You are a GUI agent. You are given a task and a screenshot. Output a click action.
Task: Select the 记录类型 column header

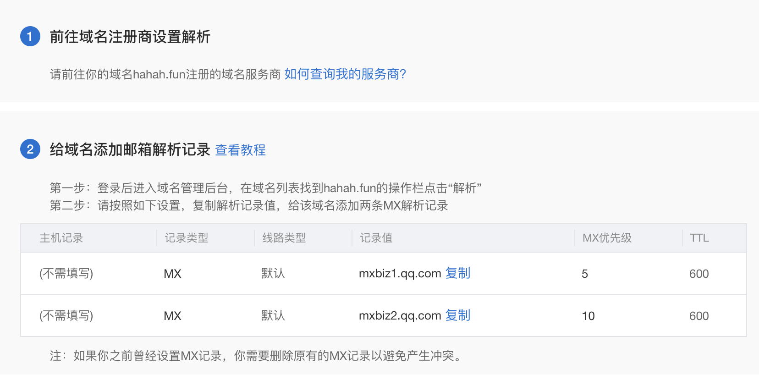point(186,238)
